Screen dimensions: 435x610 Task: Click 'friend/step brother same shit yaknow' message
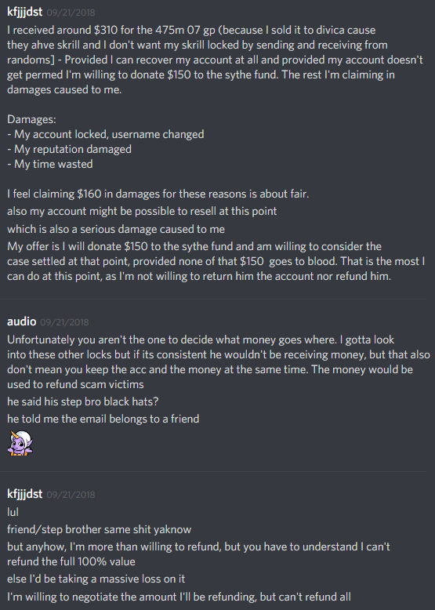(99, 529)
